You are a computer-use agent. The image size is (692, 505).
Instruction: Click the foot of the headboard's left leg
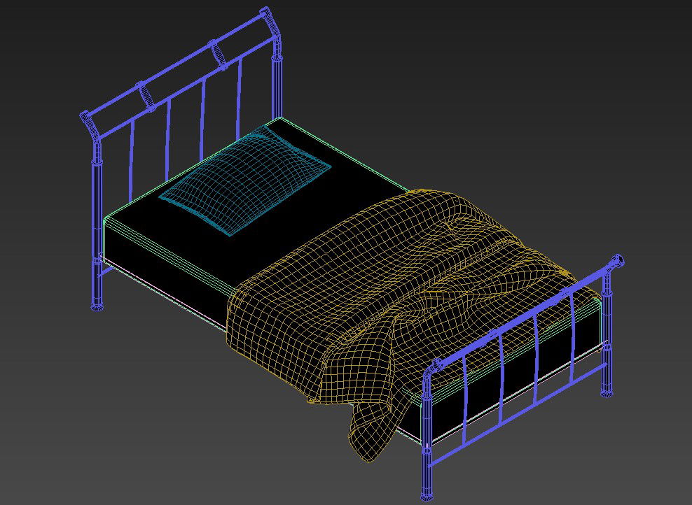(97, 305)
